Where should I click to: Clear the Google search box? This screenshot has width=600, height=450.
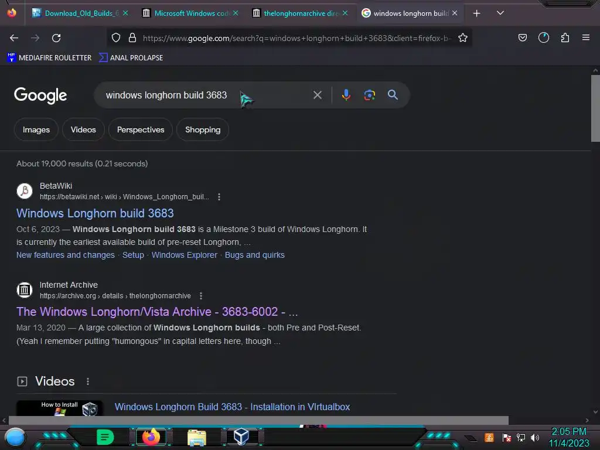pyautogui.click(x=318, y=95)
